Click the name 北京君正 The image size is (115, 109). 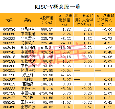pos(28,38)
